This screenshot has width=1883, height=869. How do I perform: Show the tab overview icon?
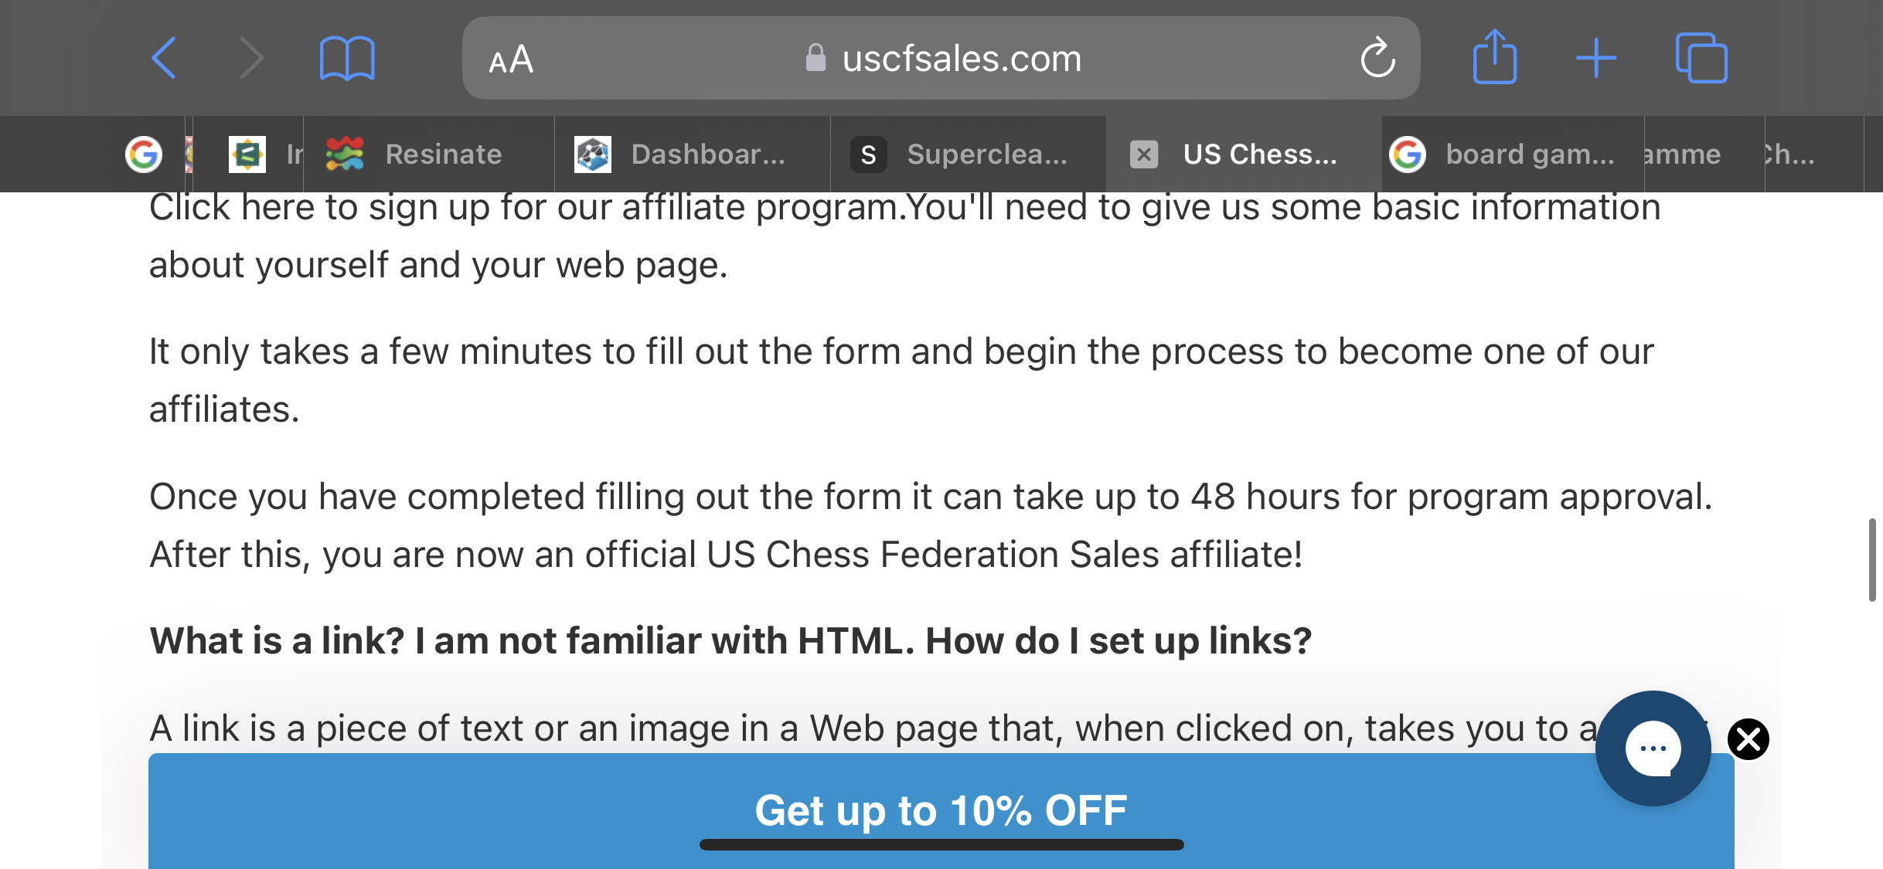click(1701, 58)
